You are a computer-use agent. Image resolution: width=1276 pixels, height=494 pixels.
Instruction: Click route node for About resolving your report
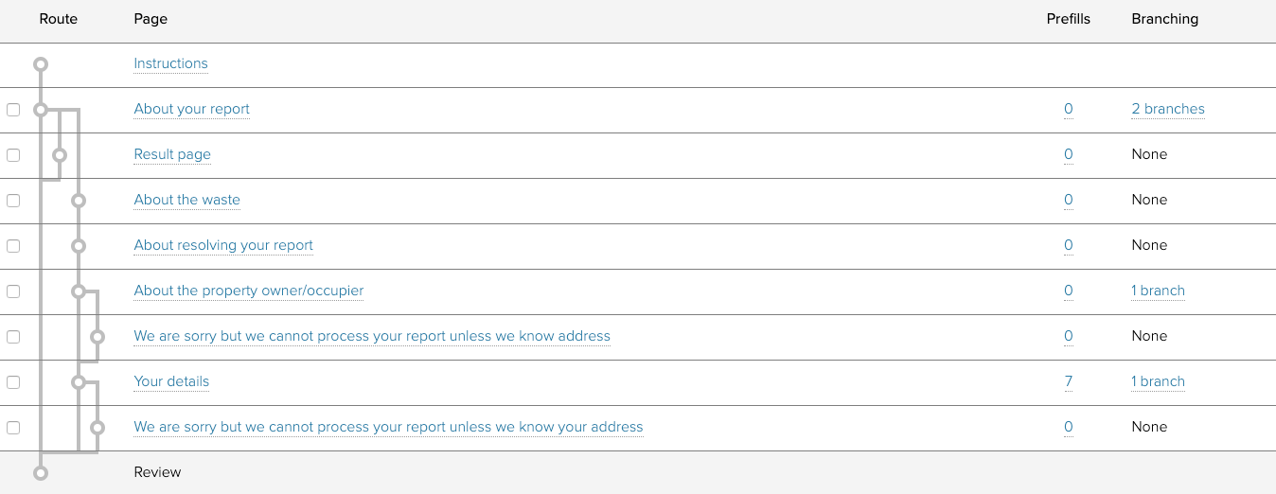pos(79,245)
